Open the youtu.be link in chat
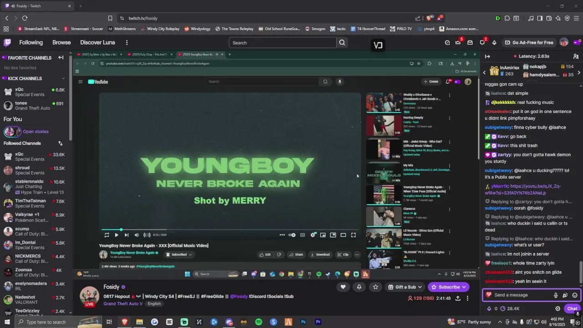Viewport: 583px width, 328px height. (x=522, y=190)
